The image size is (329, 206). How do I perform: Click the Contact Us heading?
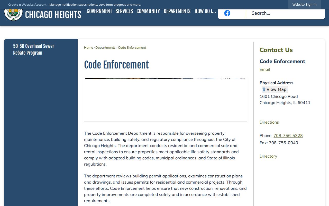(276, 50)
